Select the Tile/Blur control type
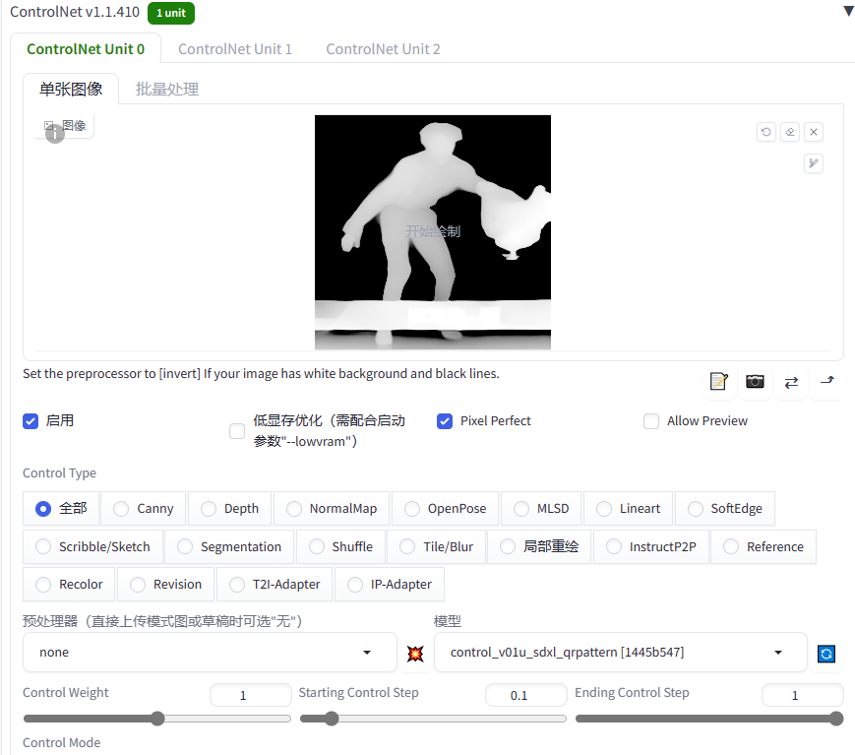 436,546
